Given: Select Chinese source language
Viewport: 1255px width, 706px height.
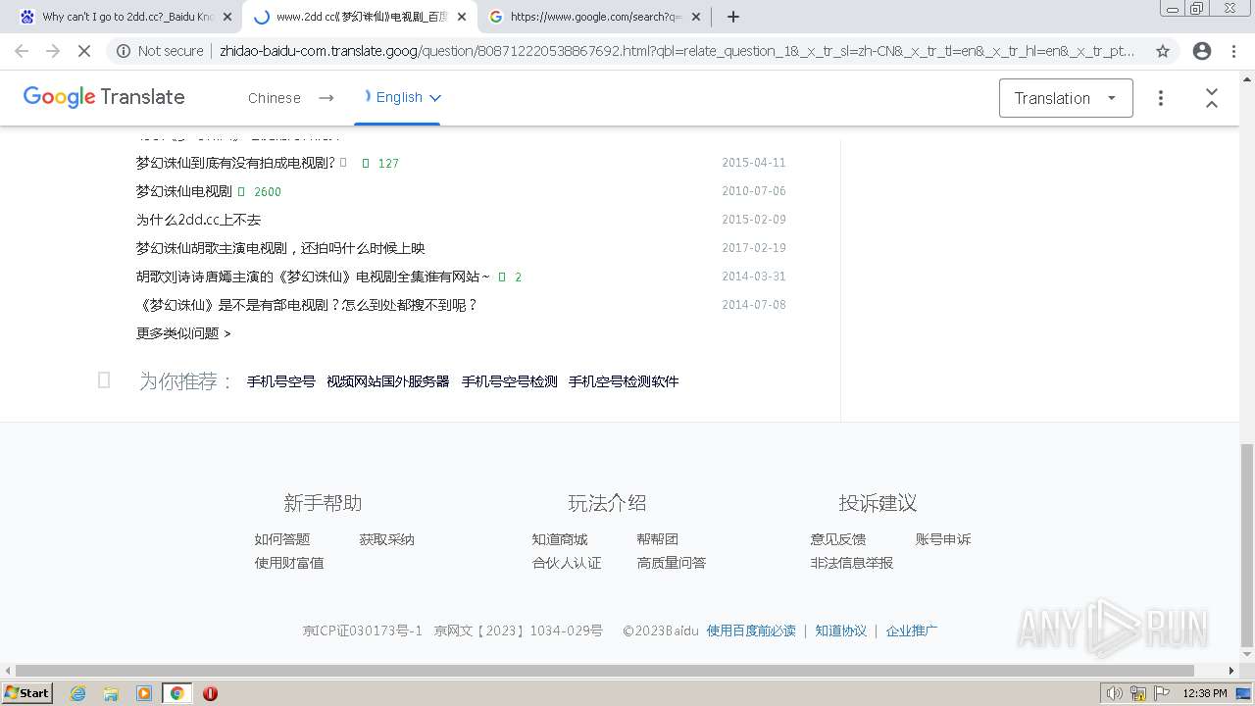Looking at the screenshot, I should click(275, 98).
